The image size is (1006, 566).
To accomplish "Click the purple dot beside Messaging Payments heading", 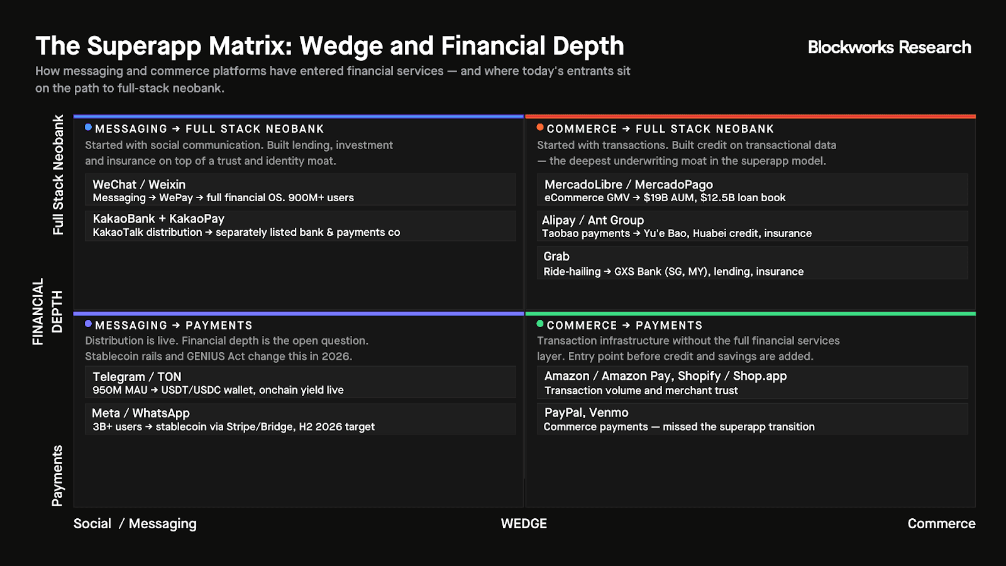I will [89, 325].
